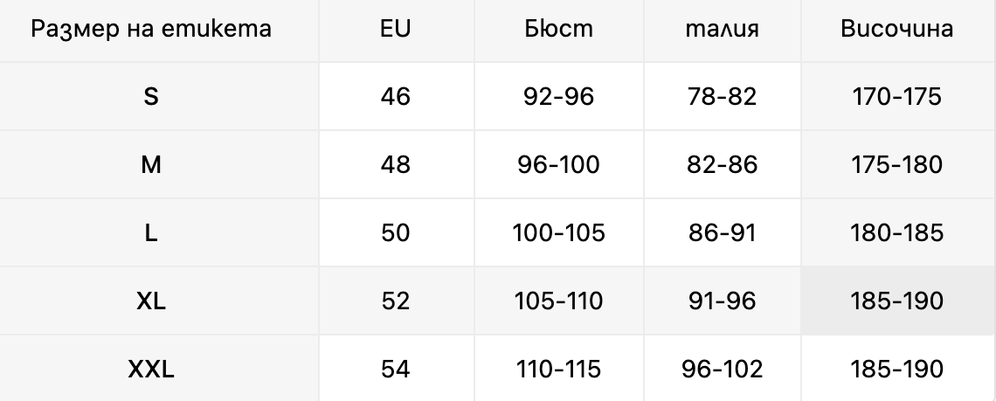
Task: Click EU size 46 cell
Action: 396,97
